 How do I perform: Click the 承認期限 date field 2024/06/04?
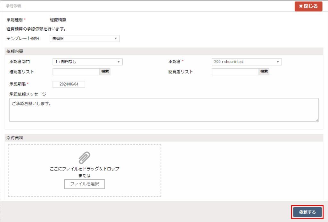[x=69, y=84]
